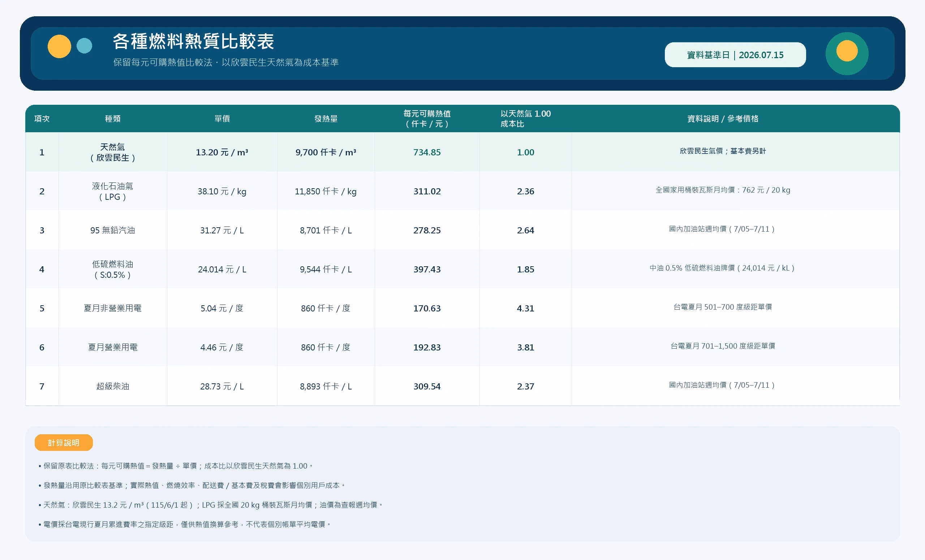
Task: Select the 95 無鉛汽油 row cell
Action: coord(113,230)
